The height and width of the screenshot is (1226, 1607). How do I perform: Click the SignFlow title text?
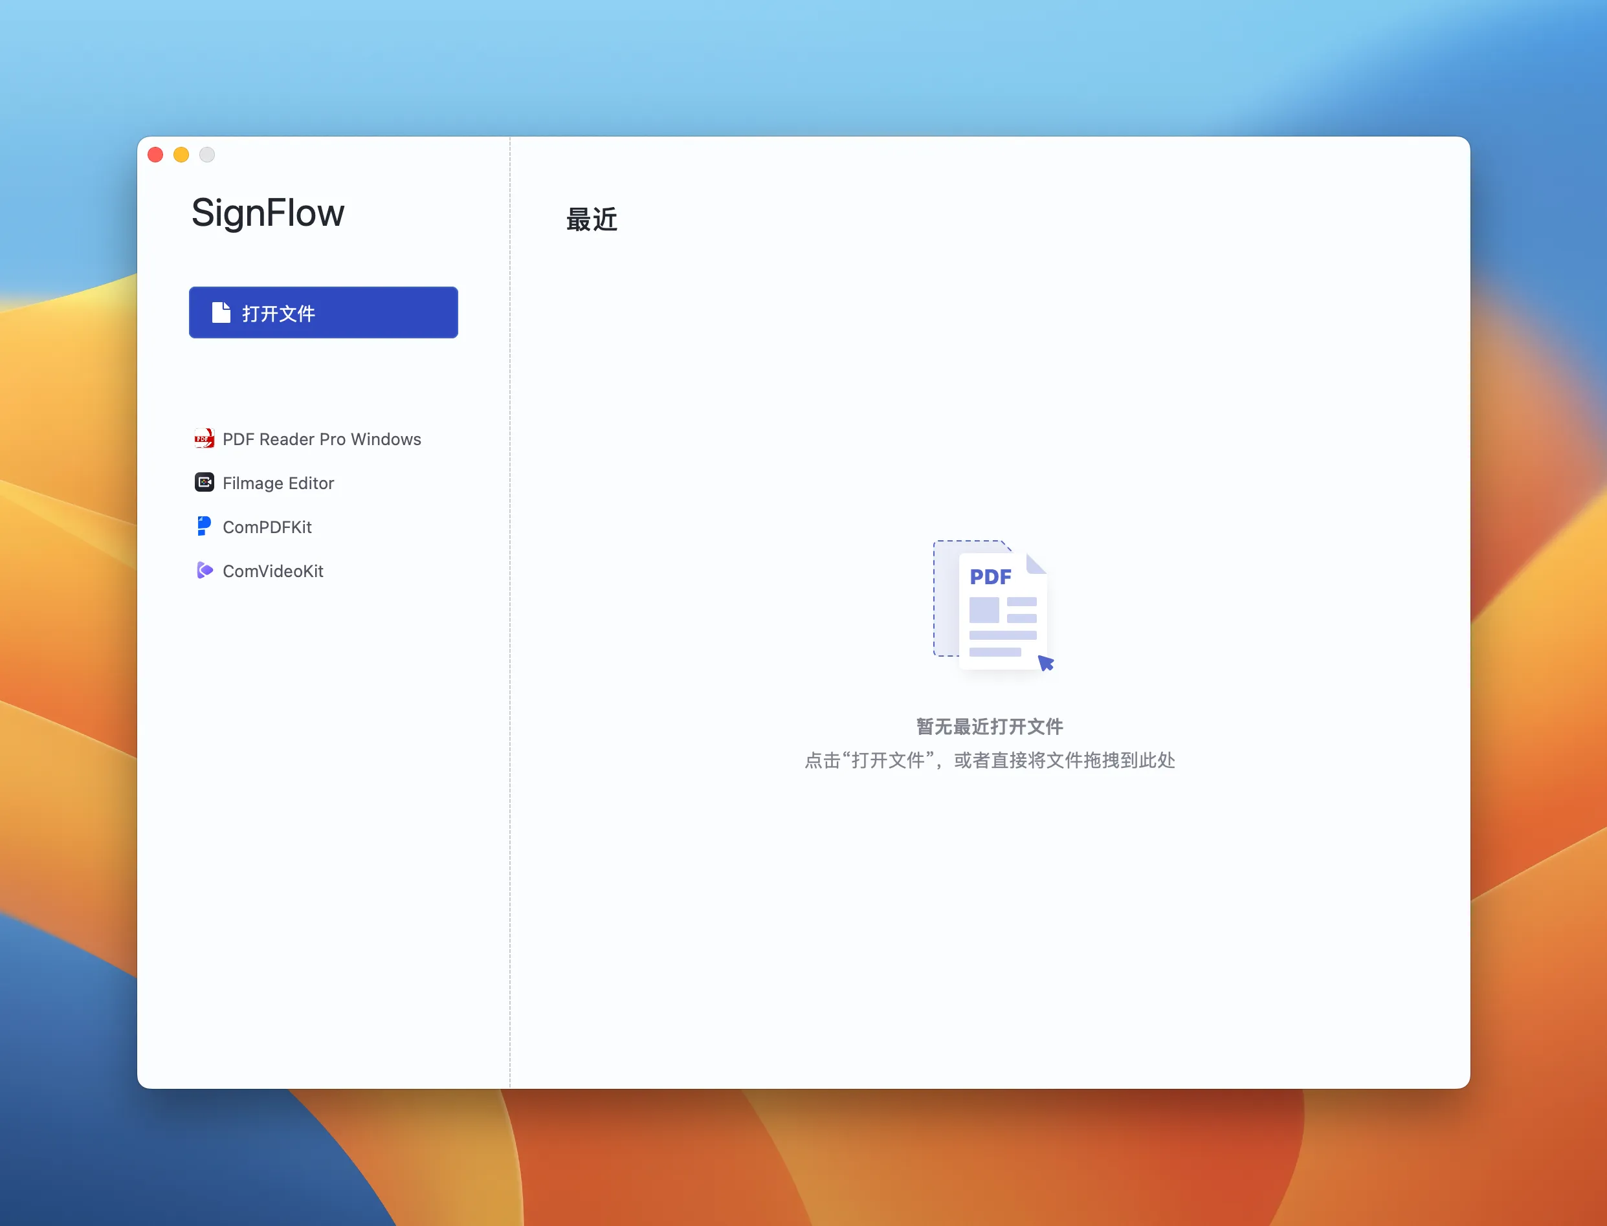[x=268, y=213]
